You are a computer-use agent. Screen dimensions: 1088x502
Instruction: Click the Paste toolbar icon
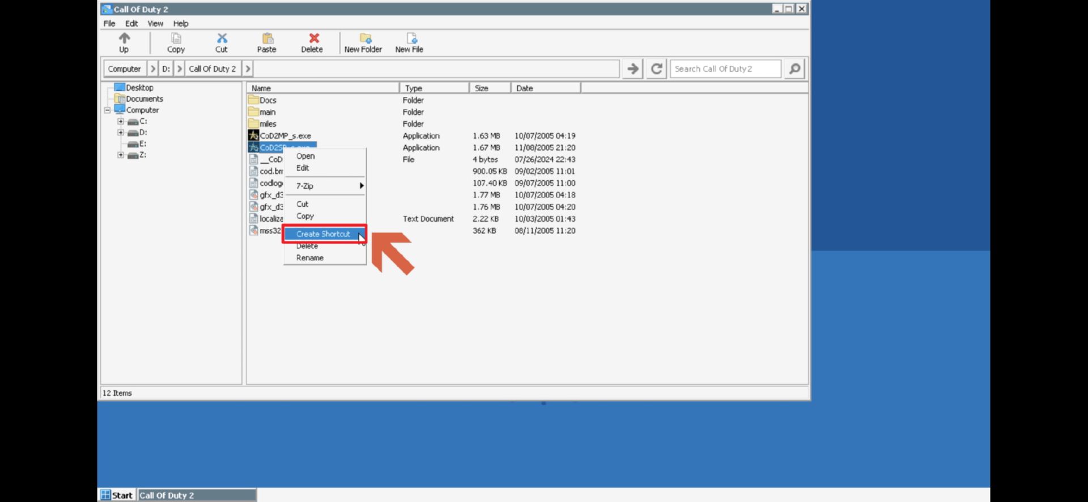click(267, 38)
